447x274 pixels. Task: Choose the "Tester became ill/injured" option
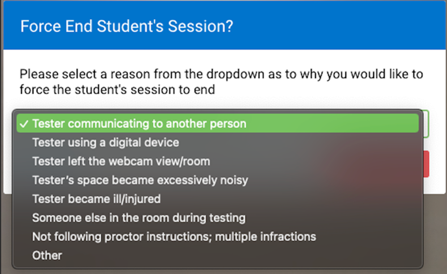point(217,199)
